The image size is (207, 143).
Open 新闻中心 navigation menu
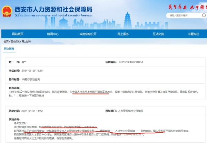(x=53, y=34)
